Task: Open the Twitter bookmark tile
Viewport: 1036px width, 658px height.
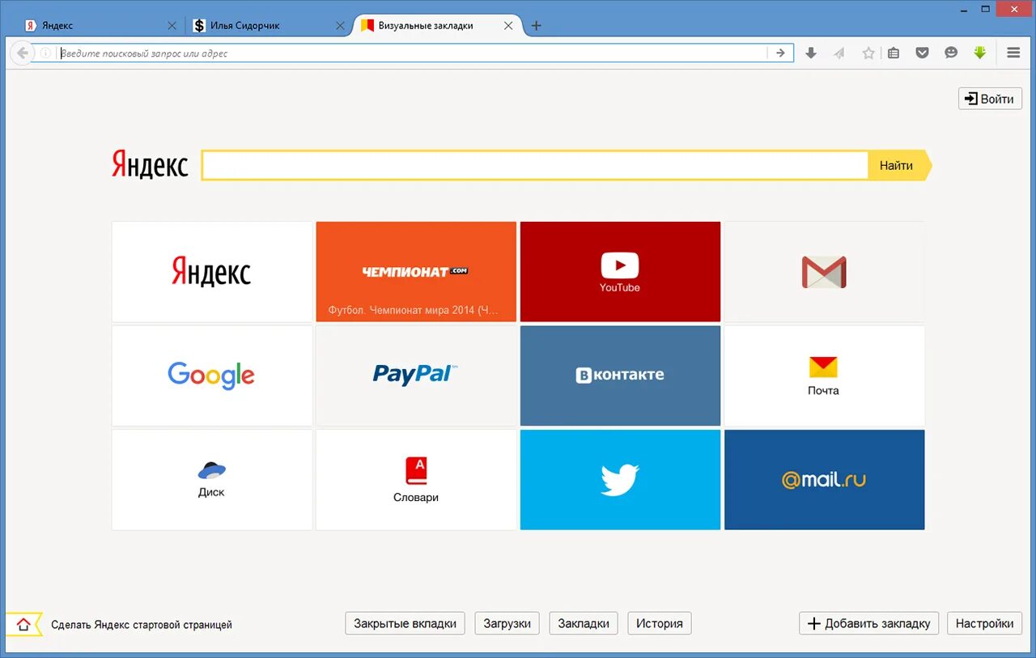Action: pyautogui.click(x=620, y=479)
